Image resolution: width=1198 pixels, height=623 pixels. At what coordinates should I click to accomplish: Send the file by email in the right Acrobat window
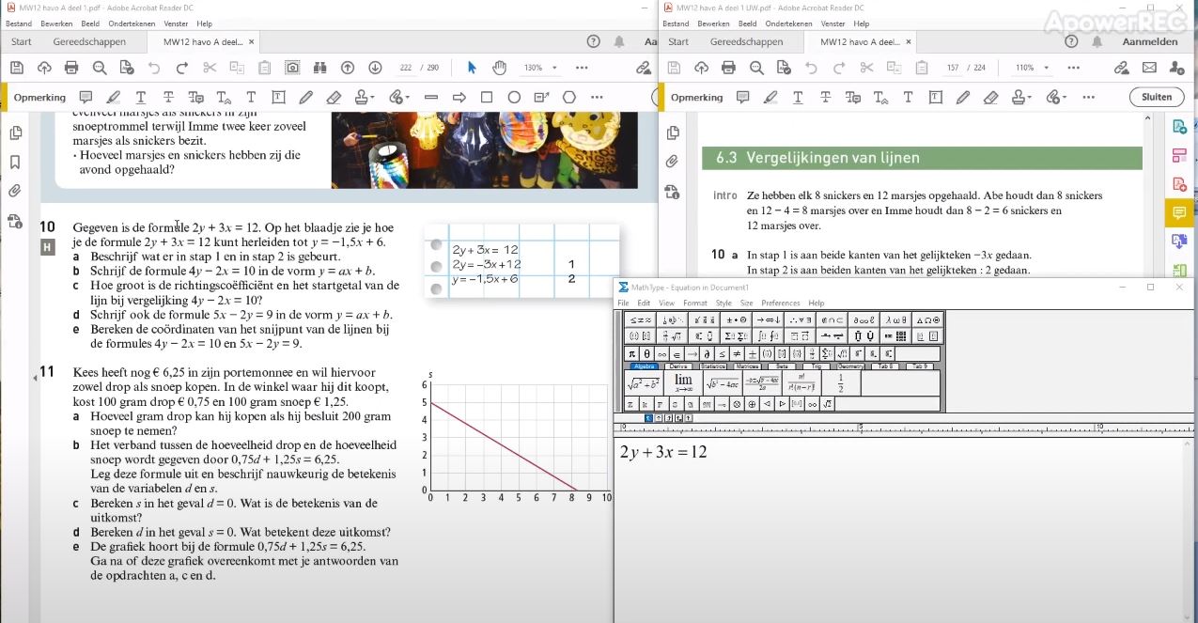click(x=1149, y=68)
